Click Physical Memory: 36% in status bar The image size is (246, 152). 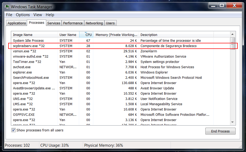(x=104, y=145)
